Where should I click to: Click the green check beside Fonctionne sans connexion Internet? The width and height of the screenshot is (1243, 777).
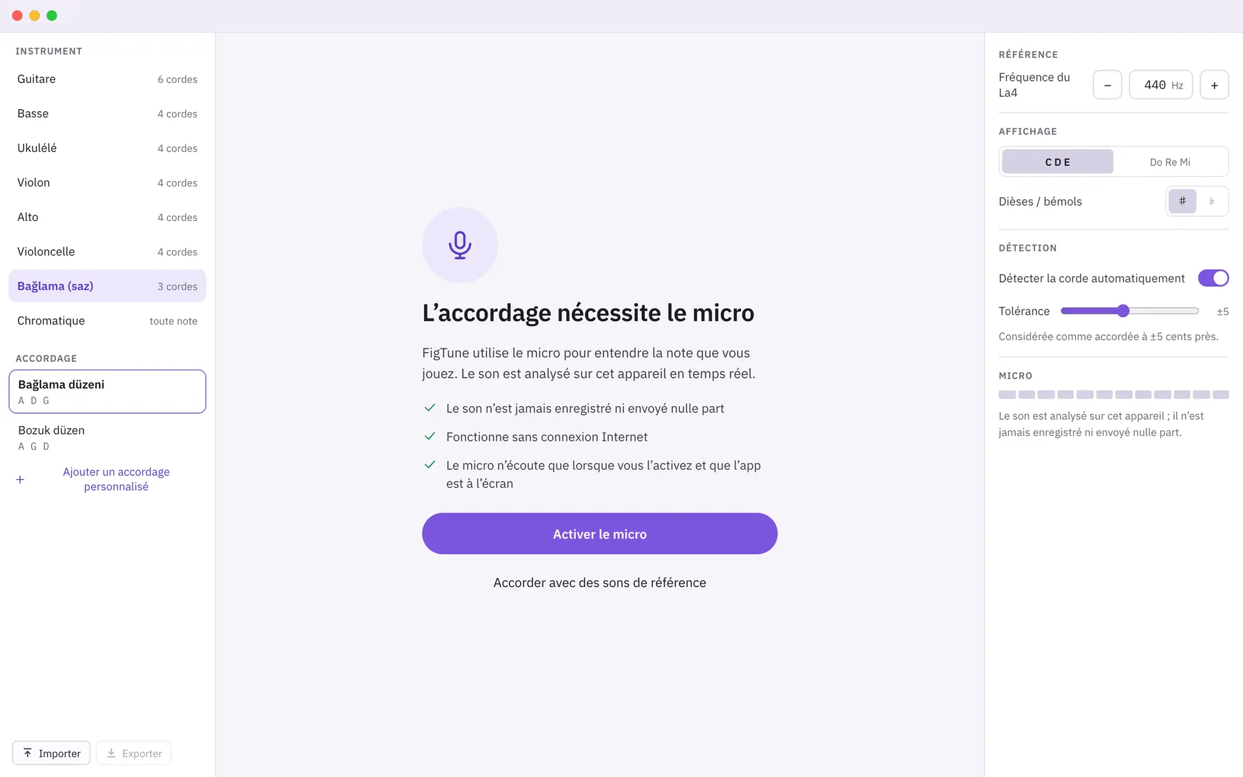click(x=430, y=436)
